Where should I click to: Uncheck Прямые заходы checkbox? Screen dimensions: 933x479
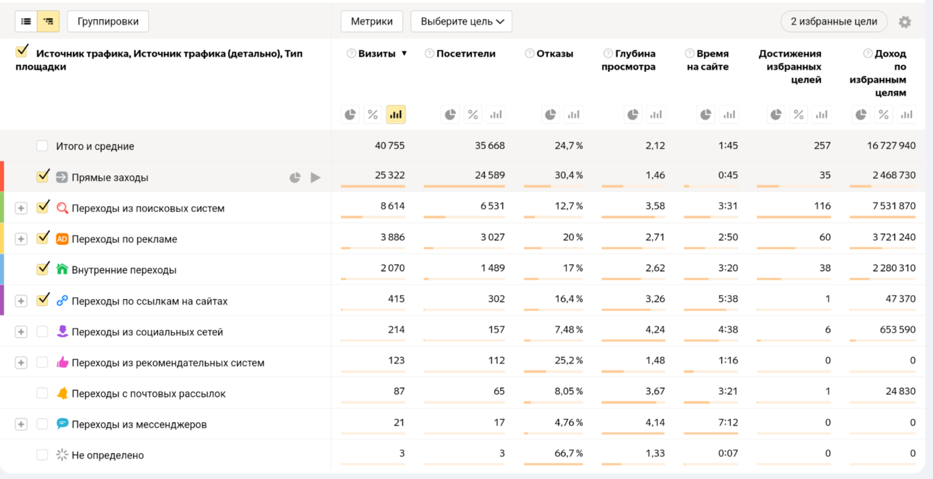42,177
